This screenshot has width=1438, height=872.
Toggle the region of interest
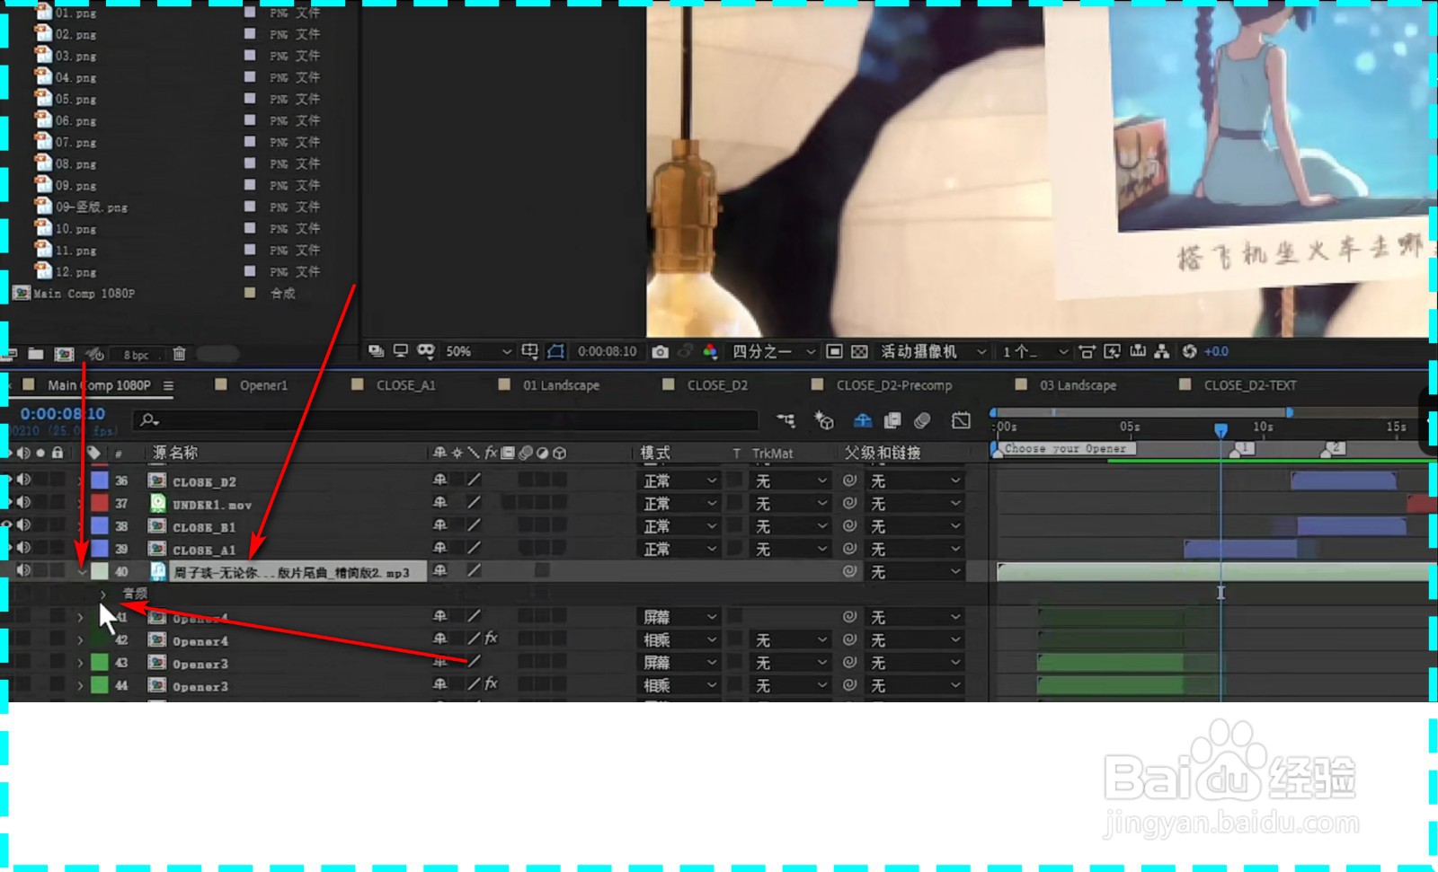point(834,351)
